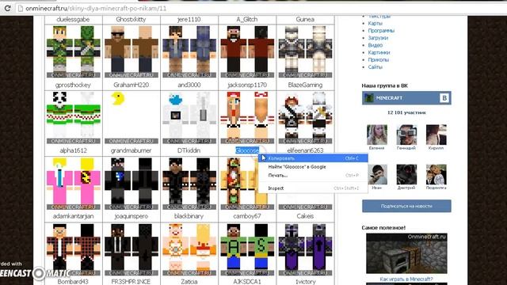Open Евгения's VK member avatar
This screenshot has width=507, height=285.
click(377, 135)
